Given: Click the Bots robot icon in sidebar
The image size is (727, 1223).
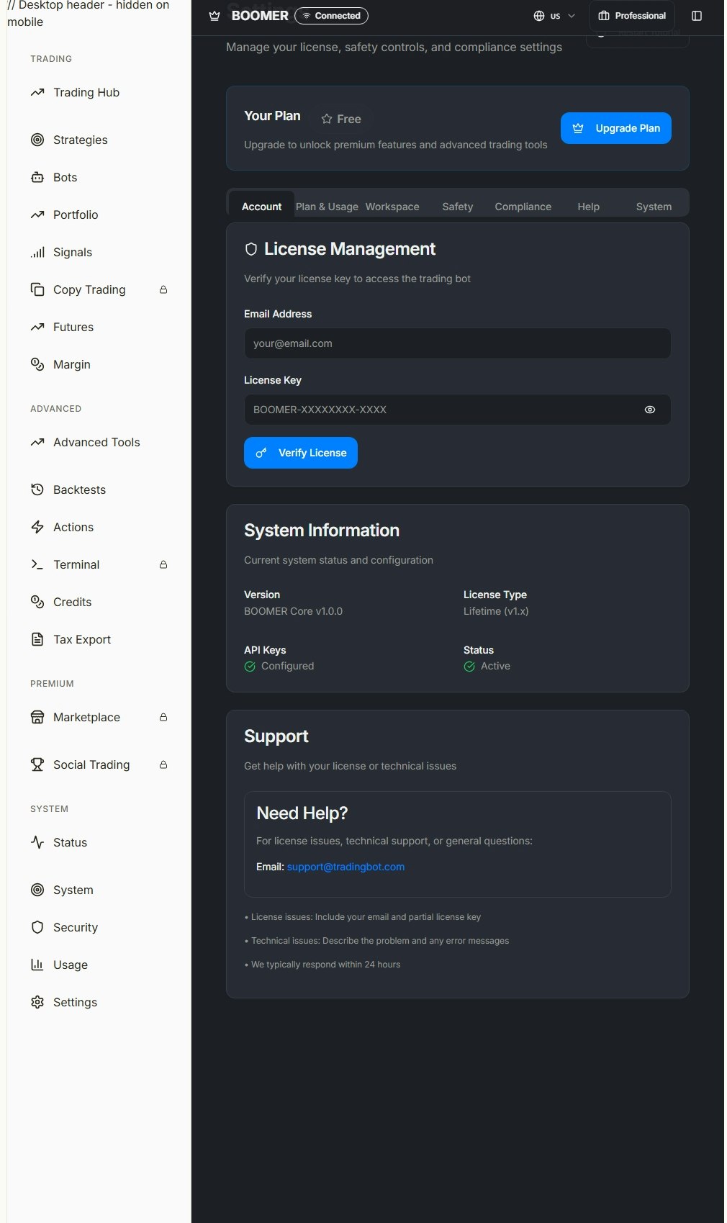Looking at the screenshot, I should tap(37, 177).
